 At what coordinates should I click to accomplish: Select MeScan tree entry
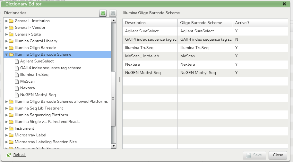[x=27, y=81]
